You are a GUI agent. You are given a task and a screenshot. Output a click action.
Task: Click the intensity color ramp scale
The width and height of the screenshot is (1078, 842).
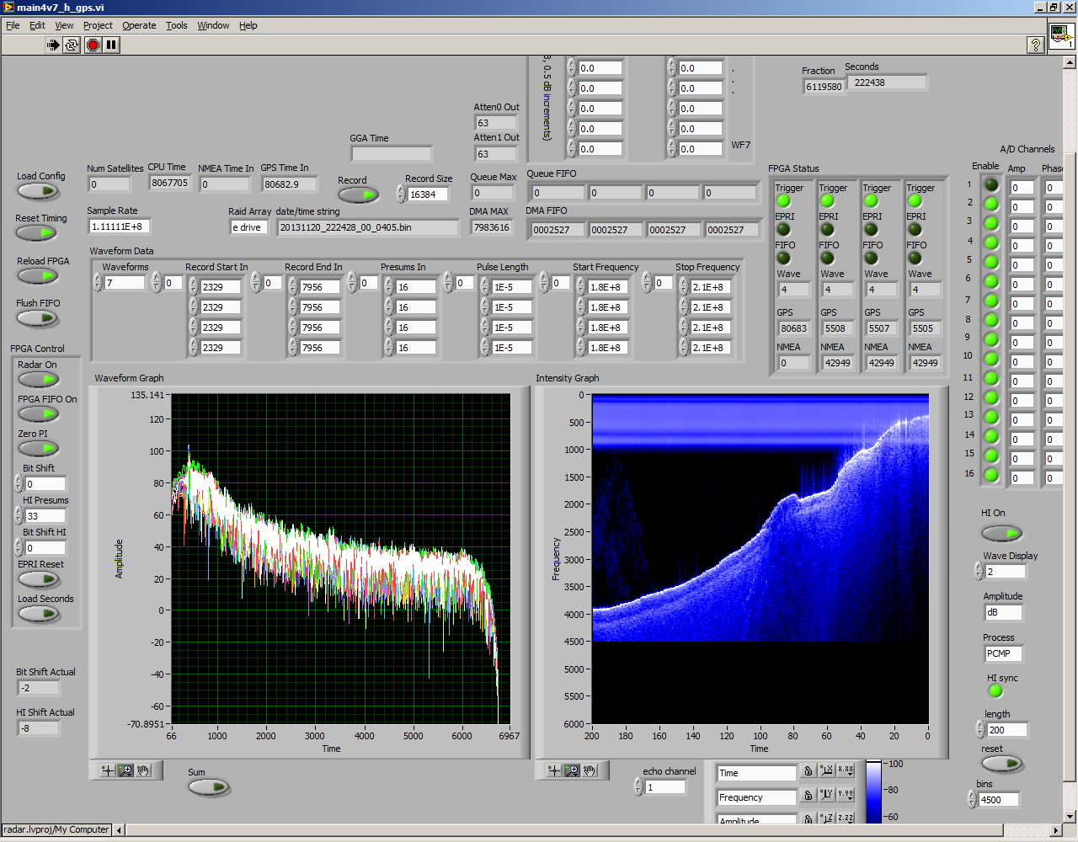coord(873,791)
